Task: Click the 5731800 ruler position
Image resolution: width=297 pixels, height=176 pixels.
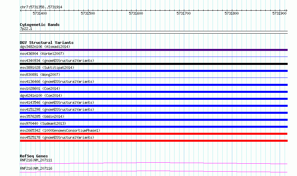Action: (232, 13)
